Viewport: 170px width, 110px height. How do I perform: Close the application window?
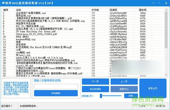166,3
